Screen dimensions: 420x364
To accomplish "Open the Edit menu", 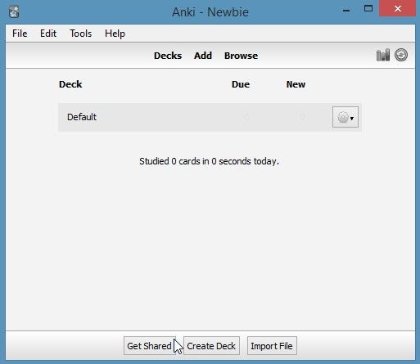I will coord(48,34).
